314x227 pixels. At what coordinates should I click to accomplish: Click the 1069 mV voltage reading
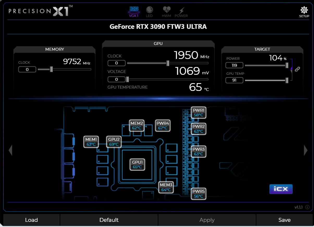point(192,71)
